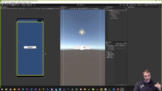162x91 pixels.
Task: Open the Samsung Galaxy device dropdown
Action: coord(12,9)
